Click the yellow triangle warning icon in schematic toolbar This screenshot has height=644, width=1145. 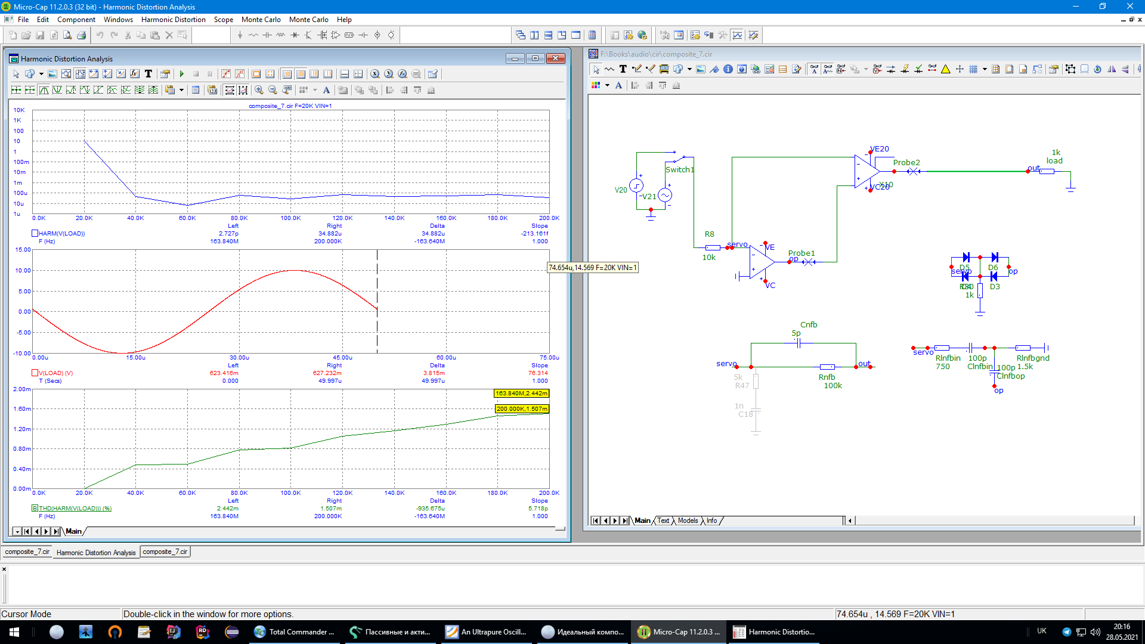pyautogui.click(x=946, y=69)
